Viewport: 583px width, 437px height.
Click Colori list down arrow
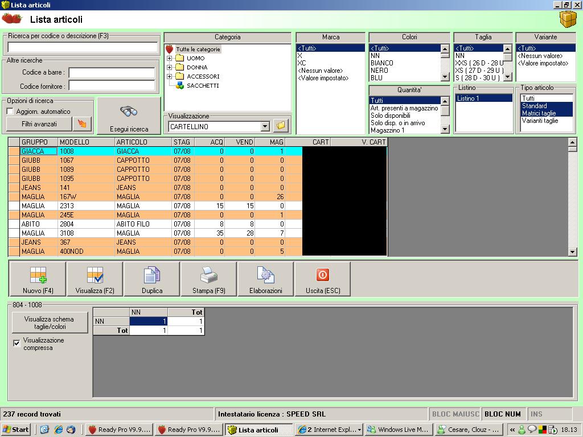click(x=445, y=77)
